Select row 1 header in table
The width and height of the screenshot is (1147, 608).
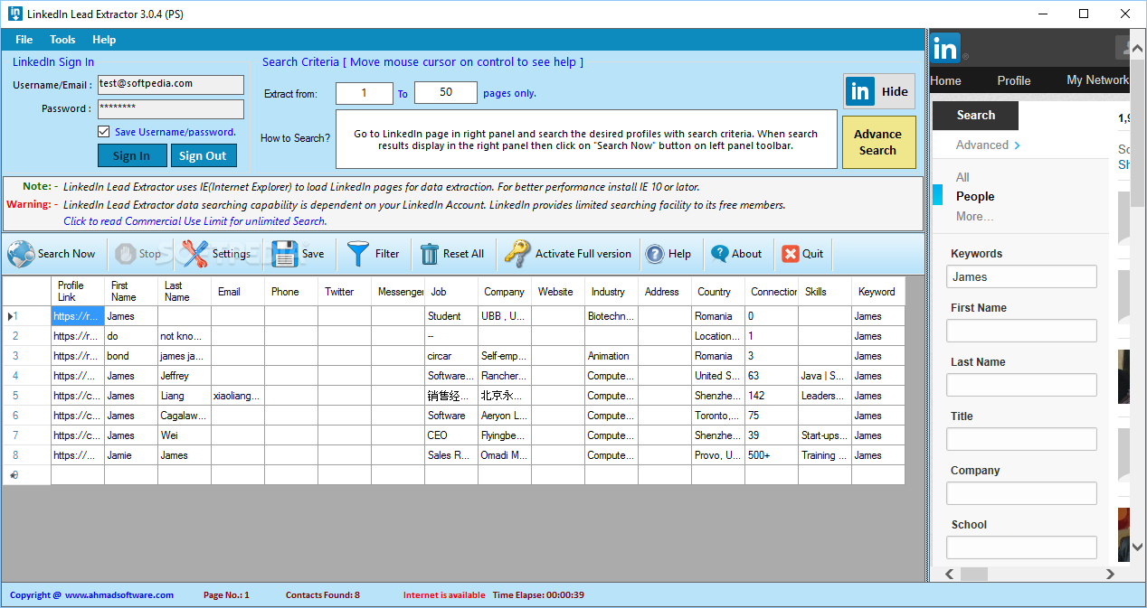pos(26,316)
